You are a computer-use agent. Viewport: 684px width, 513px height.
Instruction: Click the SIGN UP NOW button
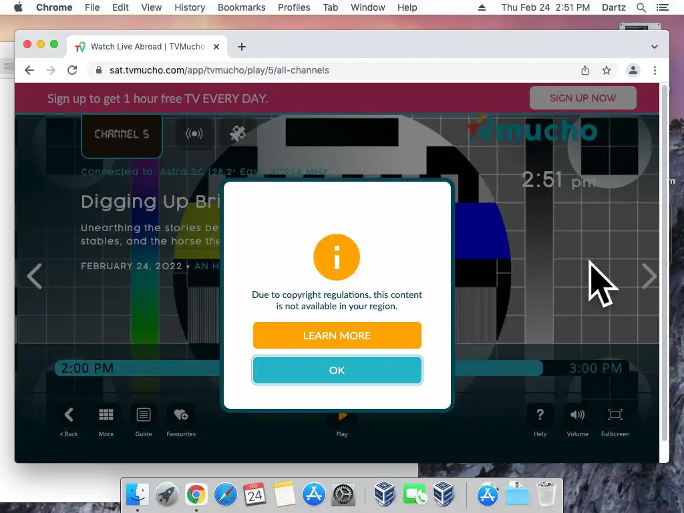(x=582, y=98)
